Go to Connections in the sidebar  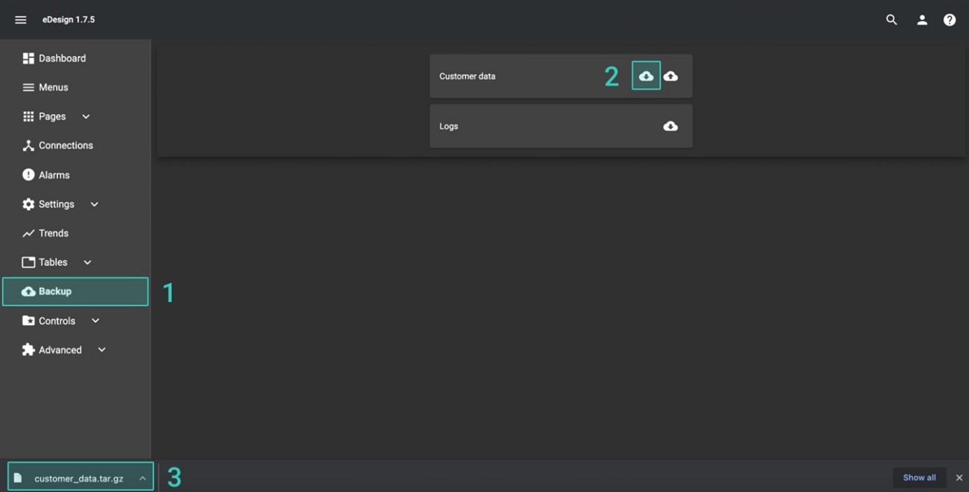click(65, 145)
